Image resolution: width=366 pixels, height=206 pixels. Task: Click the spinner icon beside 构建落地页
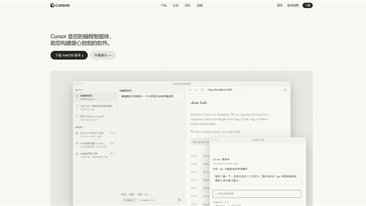tap(77, 96)
